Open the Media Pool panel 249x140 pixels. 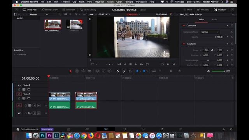point(30,10)
